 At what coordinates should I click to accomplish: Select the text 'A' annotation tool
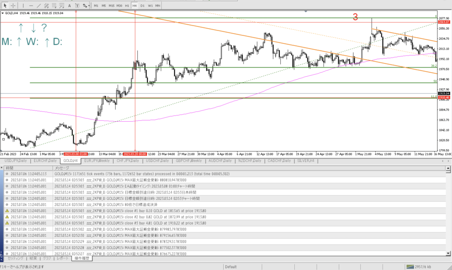click(x=69, y=5)
